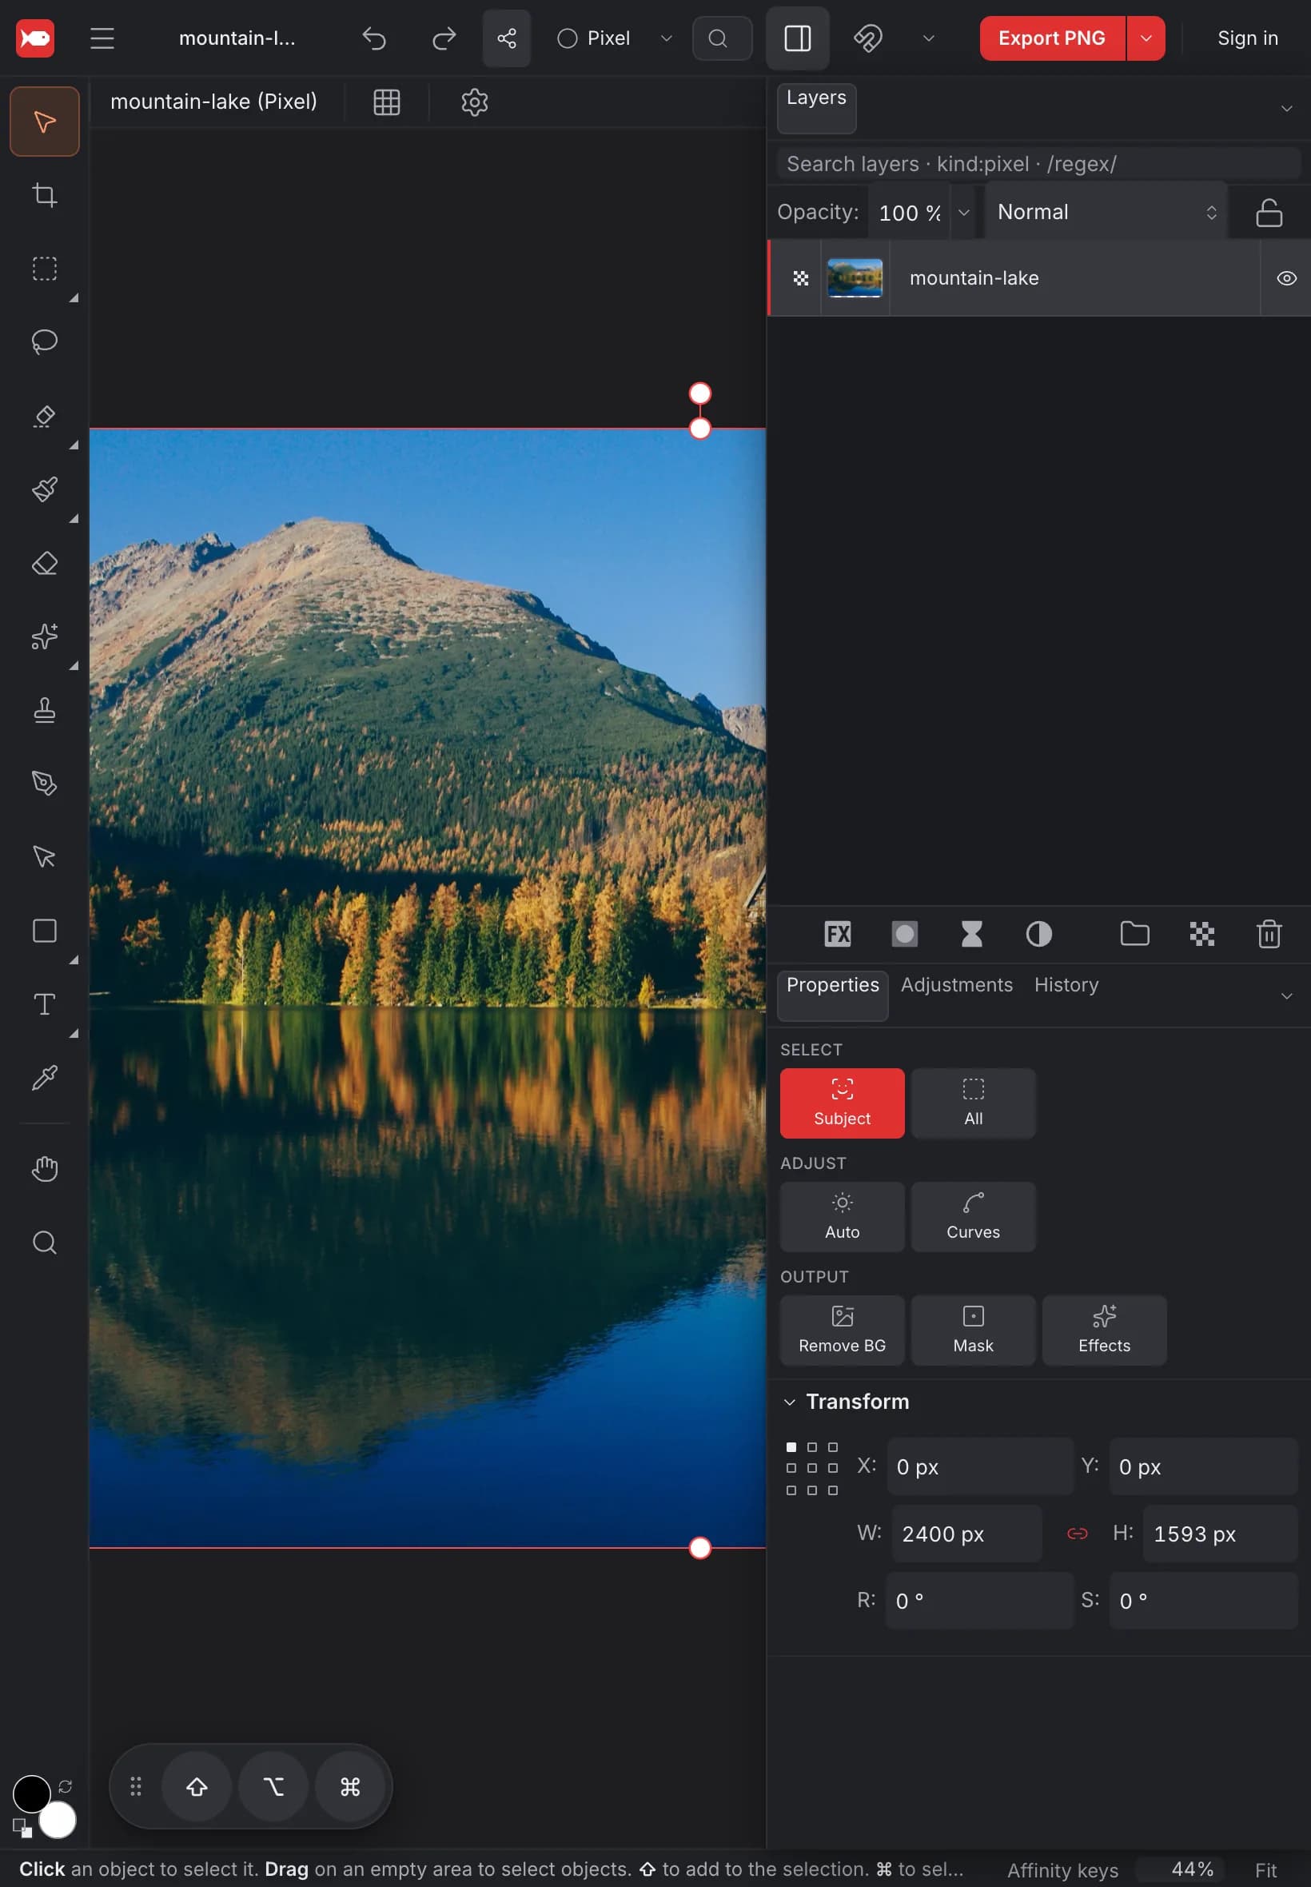Switch to the Adjustments tab
This screenshot has height=1887, width=1311.
pyautogui.click(x=956, y=985)
